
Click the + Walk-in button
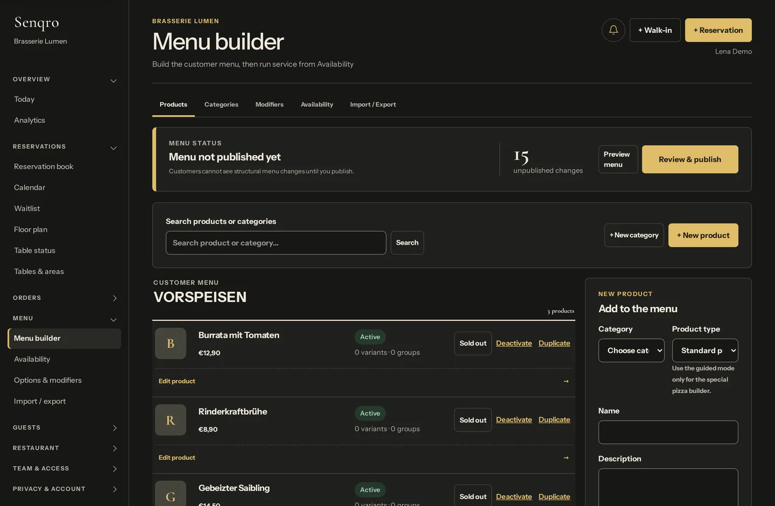point(655,30)
